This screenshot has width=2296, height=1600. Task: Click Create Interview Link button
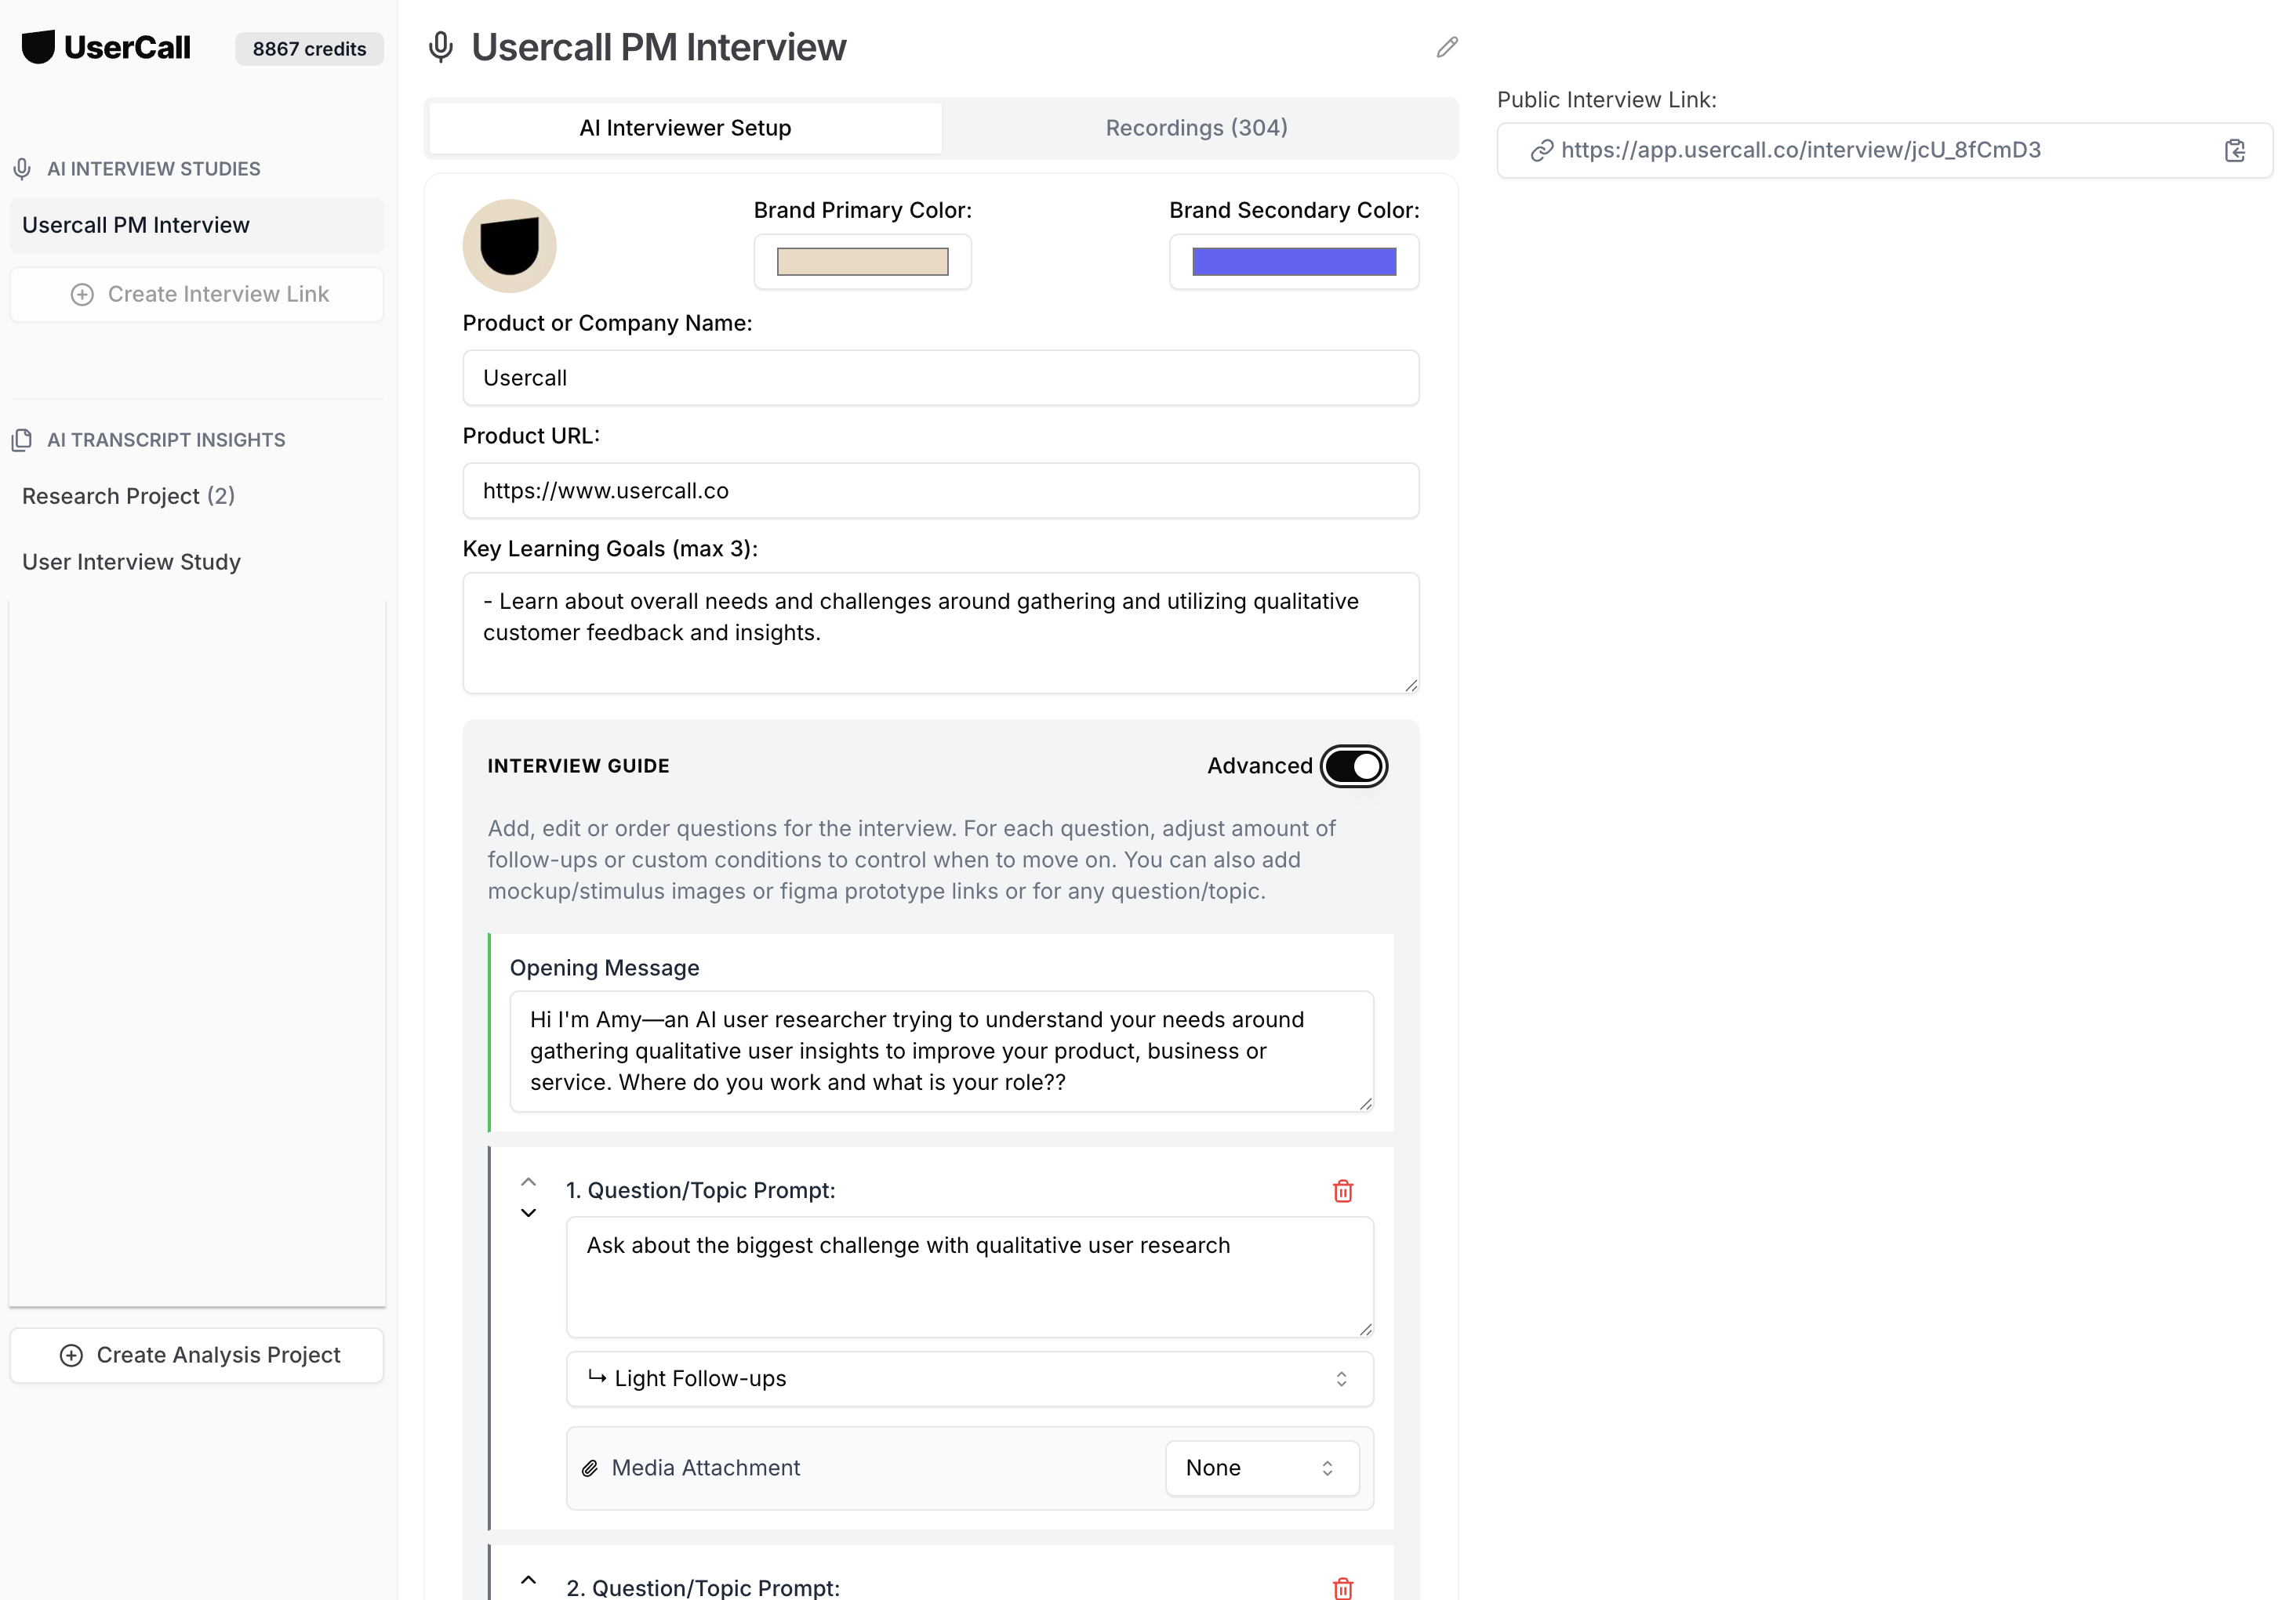tap(197, 294)
